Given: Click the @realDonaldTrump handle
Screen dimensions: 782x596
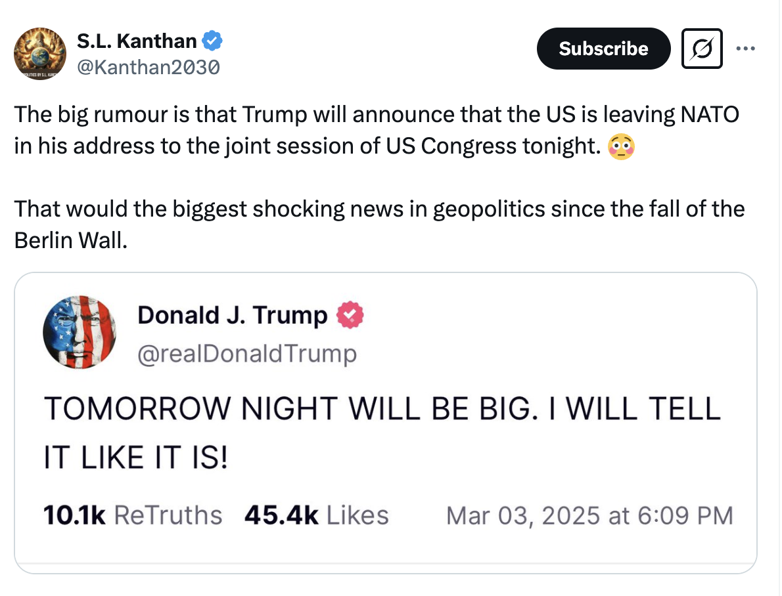Looking at the screenshot, I should pyautogui.click(x=246, y=354).
